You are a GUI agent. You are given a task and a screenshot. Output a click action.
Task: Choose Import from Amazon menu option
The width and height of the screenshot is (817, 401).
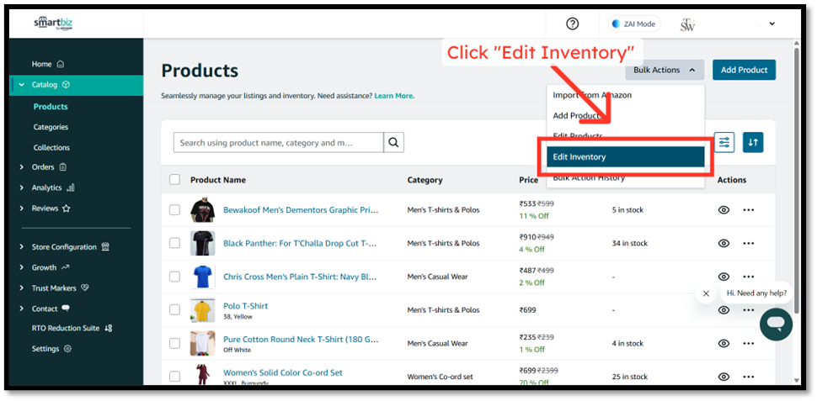(592, 95)
